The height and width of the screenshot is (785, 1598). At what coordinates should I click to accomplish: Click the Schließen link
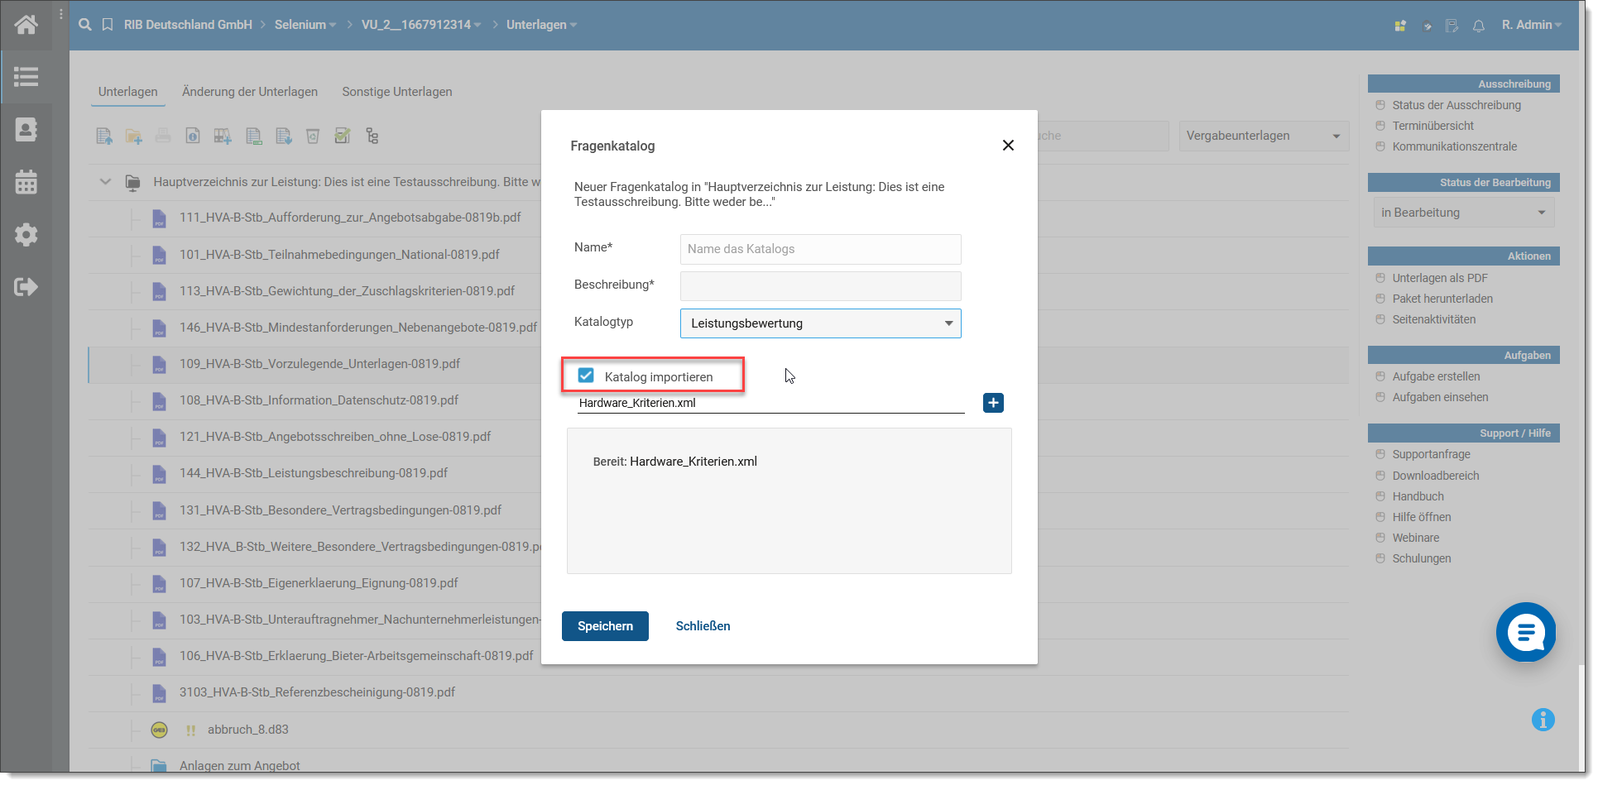point(703,626)
